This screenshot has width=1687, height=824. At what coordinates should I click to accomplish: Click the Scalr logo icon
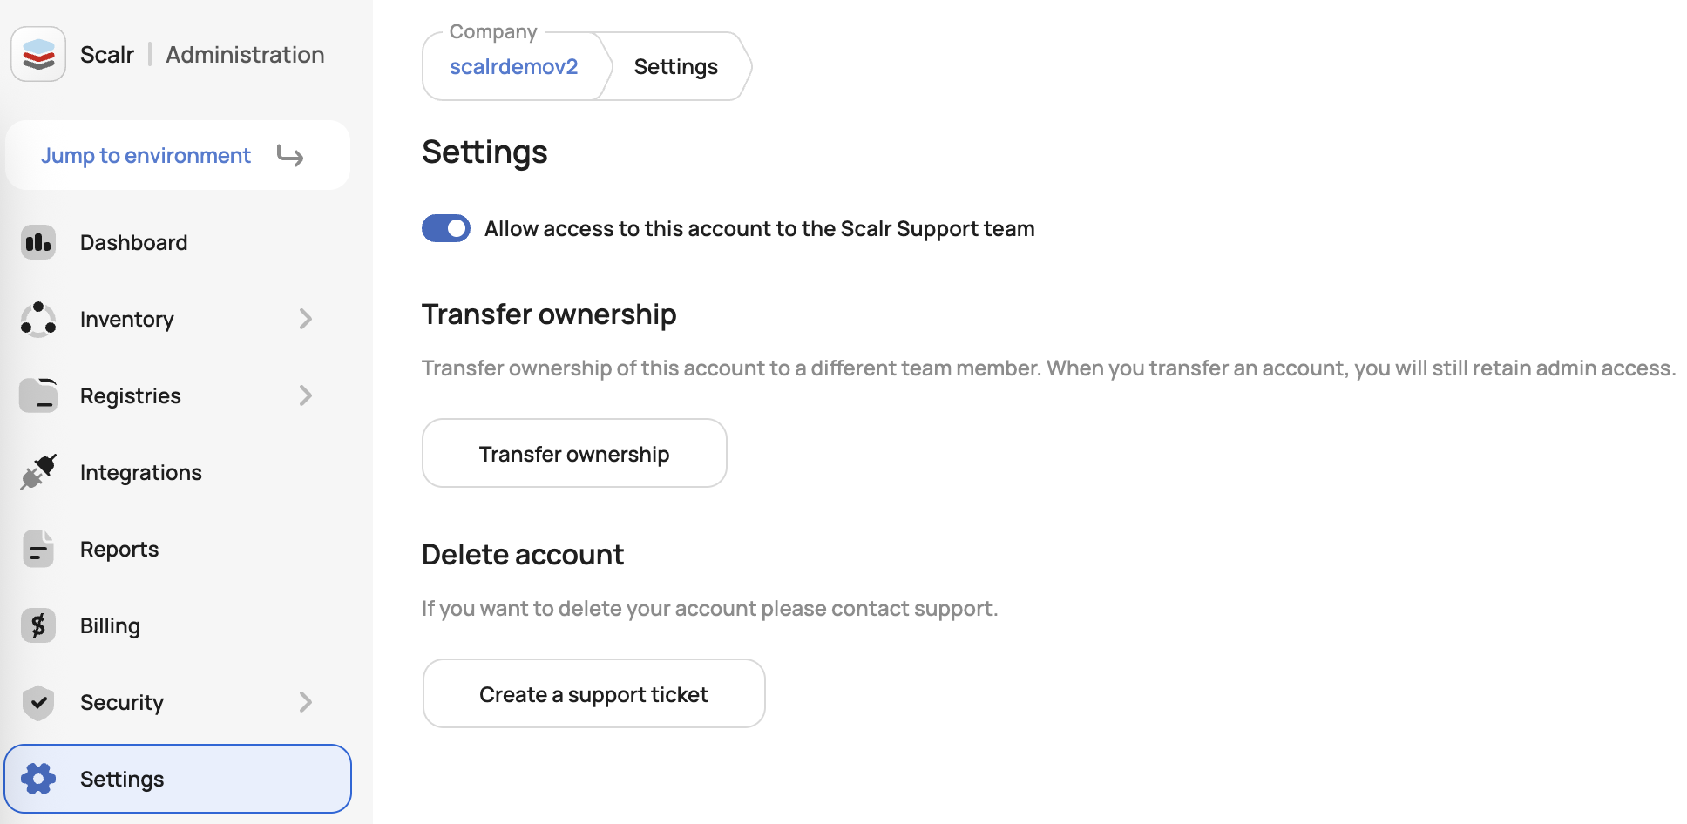(38, 54)
